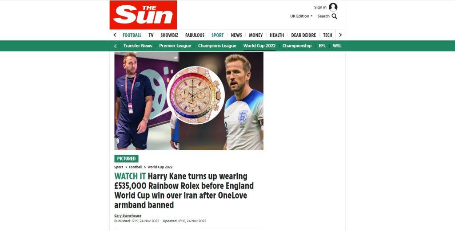Open Transfer News in green bar
Image resolution: width=455 pixels, height=231 pixels.
tap(138, 46)
